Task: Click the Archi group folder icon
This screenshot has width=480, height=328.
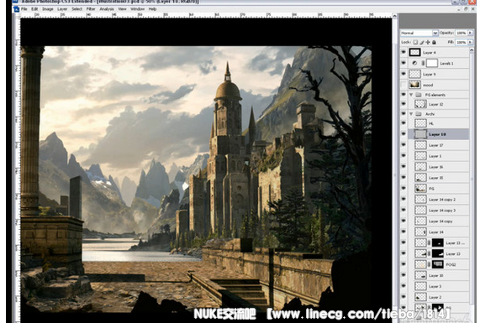Action: [419, 114]
